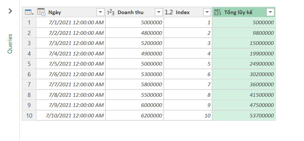Click cumulative total 36000000
This screenshot has height=141, width=304.
[244, 84]
